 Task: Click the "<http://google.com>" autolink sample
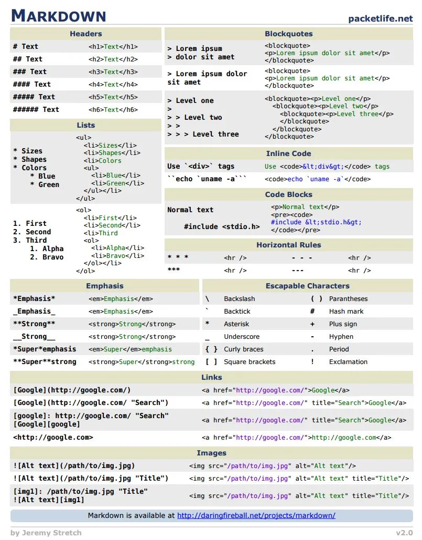[x=53, y=438]
